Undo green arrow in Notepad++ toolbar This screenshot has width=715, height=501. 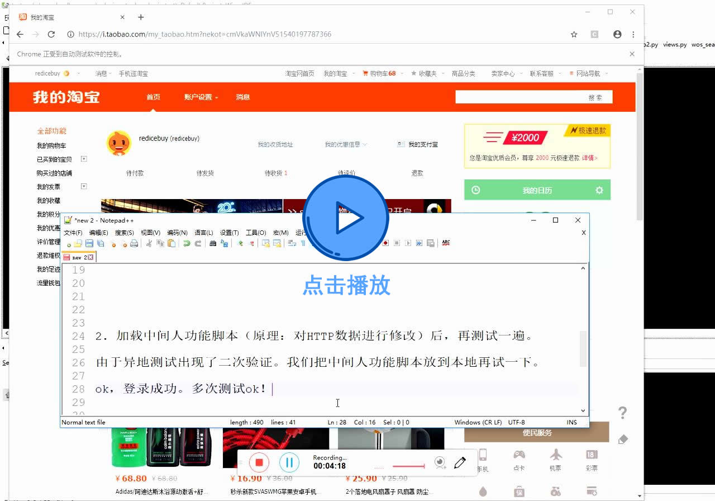pos(187,243)
